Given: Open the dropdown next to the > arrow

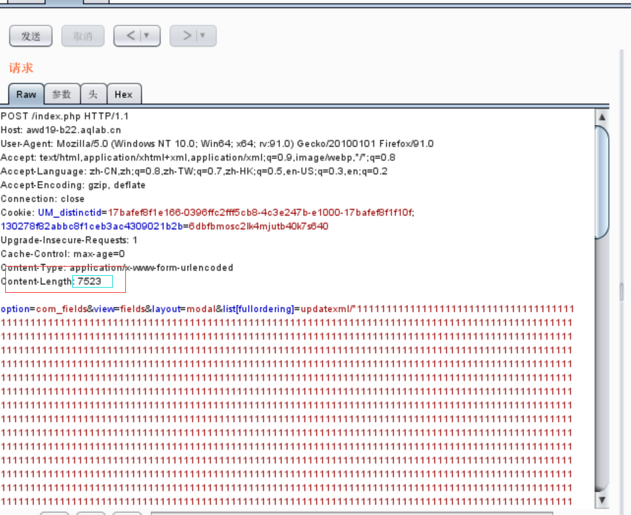Looking at the screenshot, I should (203, 36).
